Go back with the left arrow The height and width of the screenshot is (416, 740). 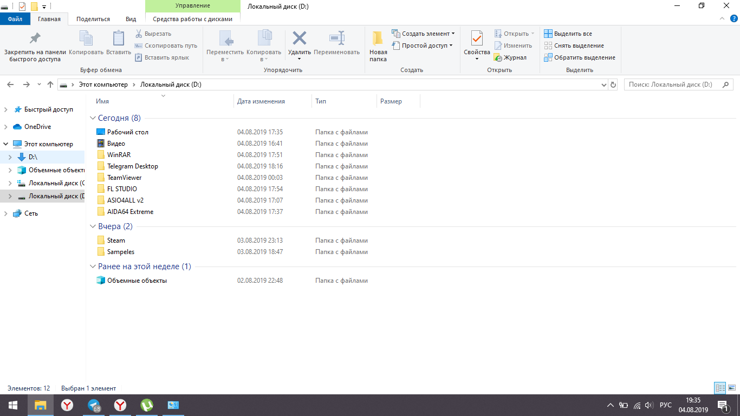point(11,84)
